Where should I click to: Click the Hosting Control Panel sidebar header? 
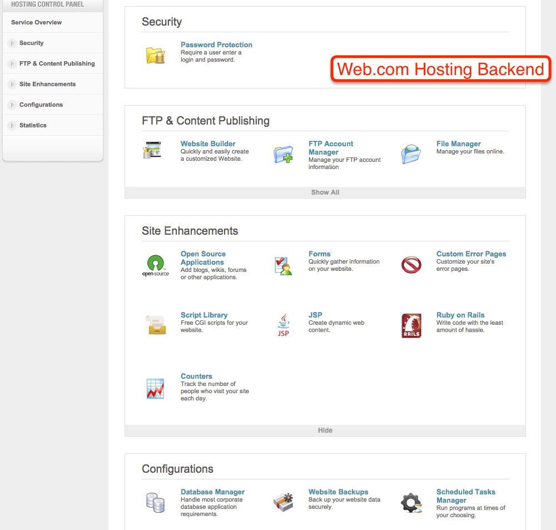(x=47, y=4)
